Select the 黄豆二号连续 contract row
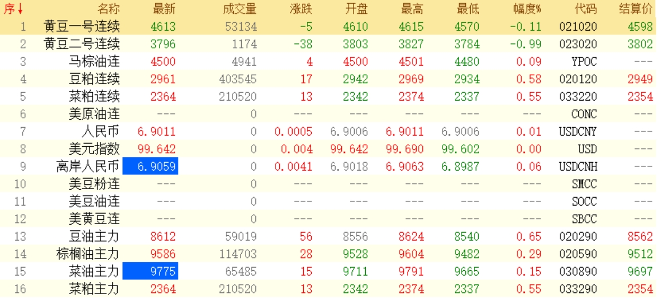 [x=82, y=44]
